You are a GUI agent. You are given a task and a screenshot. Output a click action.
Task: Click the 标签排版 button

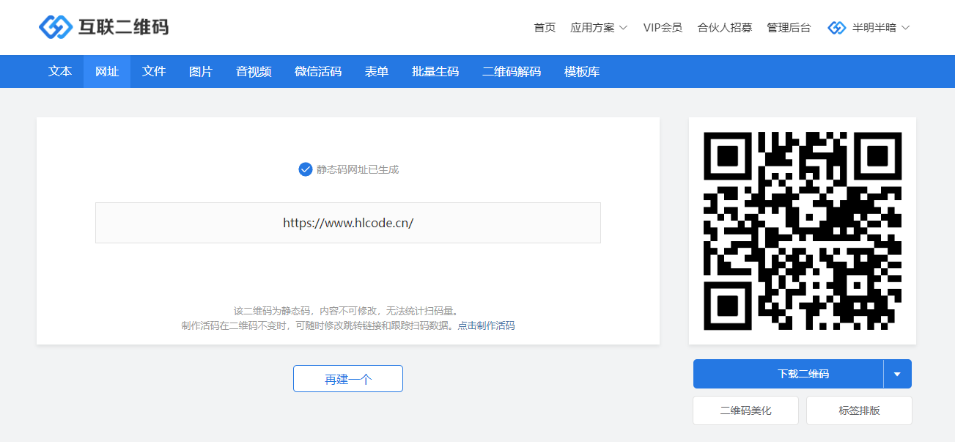point(859,410)
